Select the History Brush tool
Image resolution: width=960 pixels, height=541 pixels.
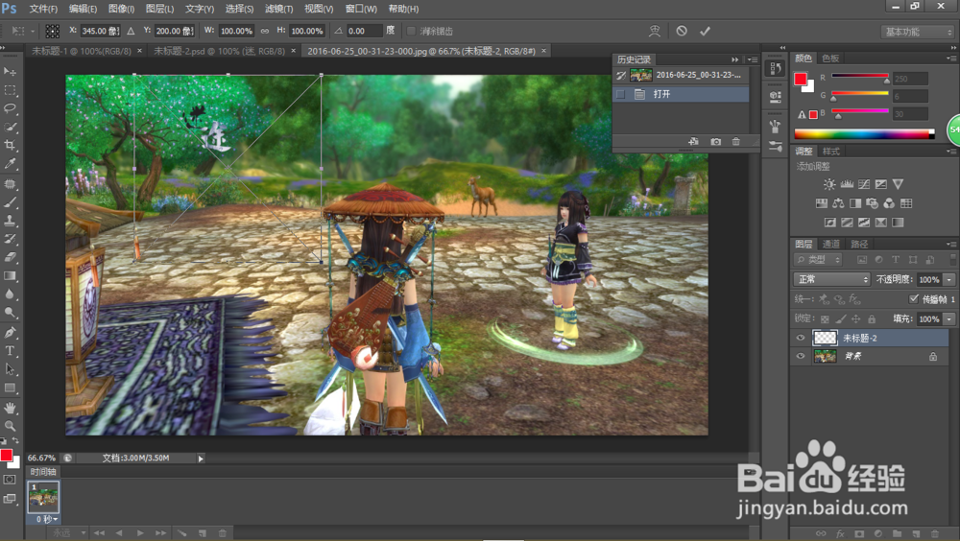[x=10, y=239]
